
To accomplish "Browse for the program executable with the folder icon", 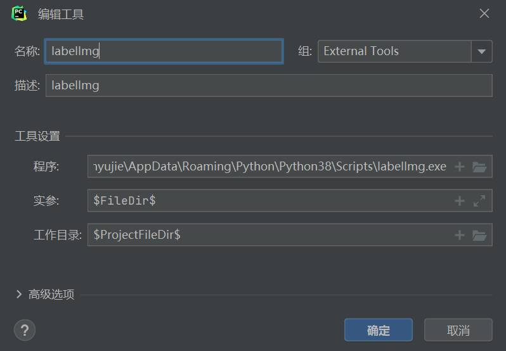I will point(479,167).
